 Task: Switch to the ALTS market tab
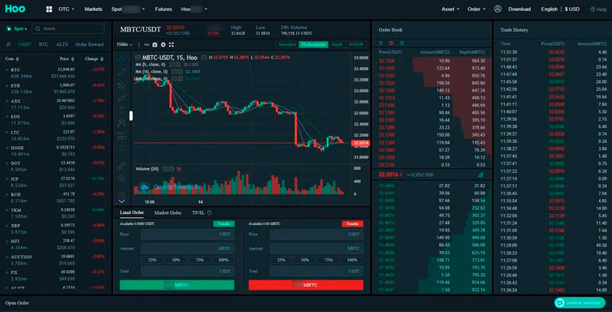(62, 44)
